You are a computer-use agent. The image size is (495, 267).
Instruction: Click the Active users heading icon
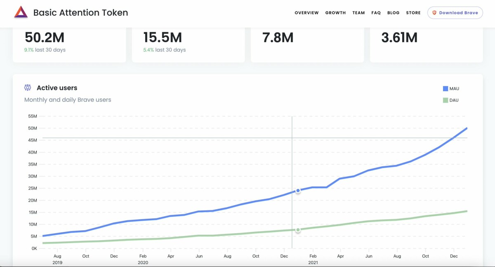click(x=28, y=87)
